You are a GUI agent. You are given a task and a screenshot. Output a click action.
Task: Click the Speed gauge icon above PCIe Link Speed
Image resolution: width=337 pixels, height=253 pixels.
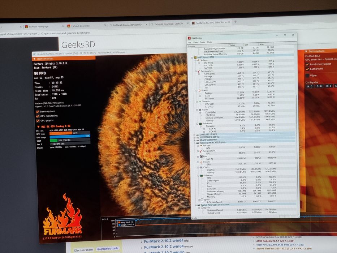202,200
